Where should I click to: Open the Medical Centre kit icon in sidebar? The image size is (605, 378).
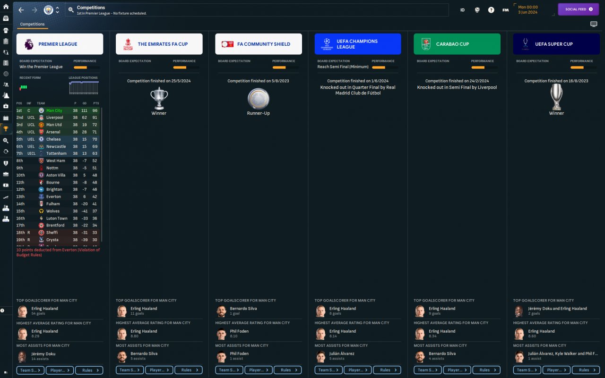[x=6, y=106]
